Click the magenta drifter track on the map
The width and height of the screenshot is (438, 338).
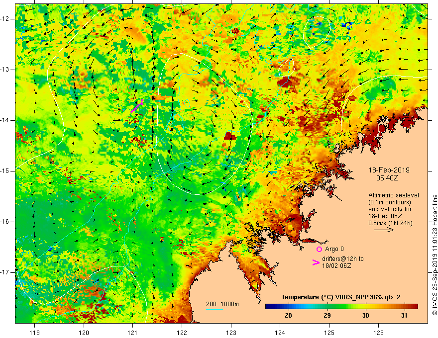pos(137,106)
